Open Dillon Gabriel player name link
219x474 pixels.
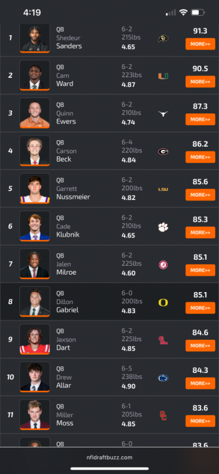click(67, 306)
